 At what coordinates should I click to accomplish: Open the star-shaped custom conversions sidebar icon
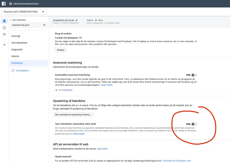coord(4,28)
